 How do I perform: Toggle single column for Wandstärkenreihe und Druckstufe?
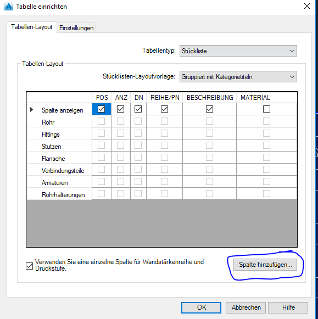click(x=29, y=266)
